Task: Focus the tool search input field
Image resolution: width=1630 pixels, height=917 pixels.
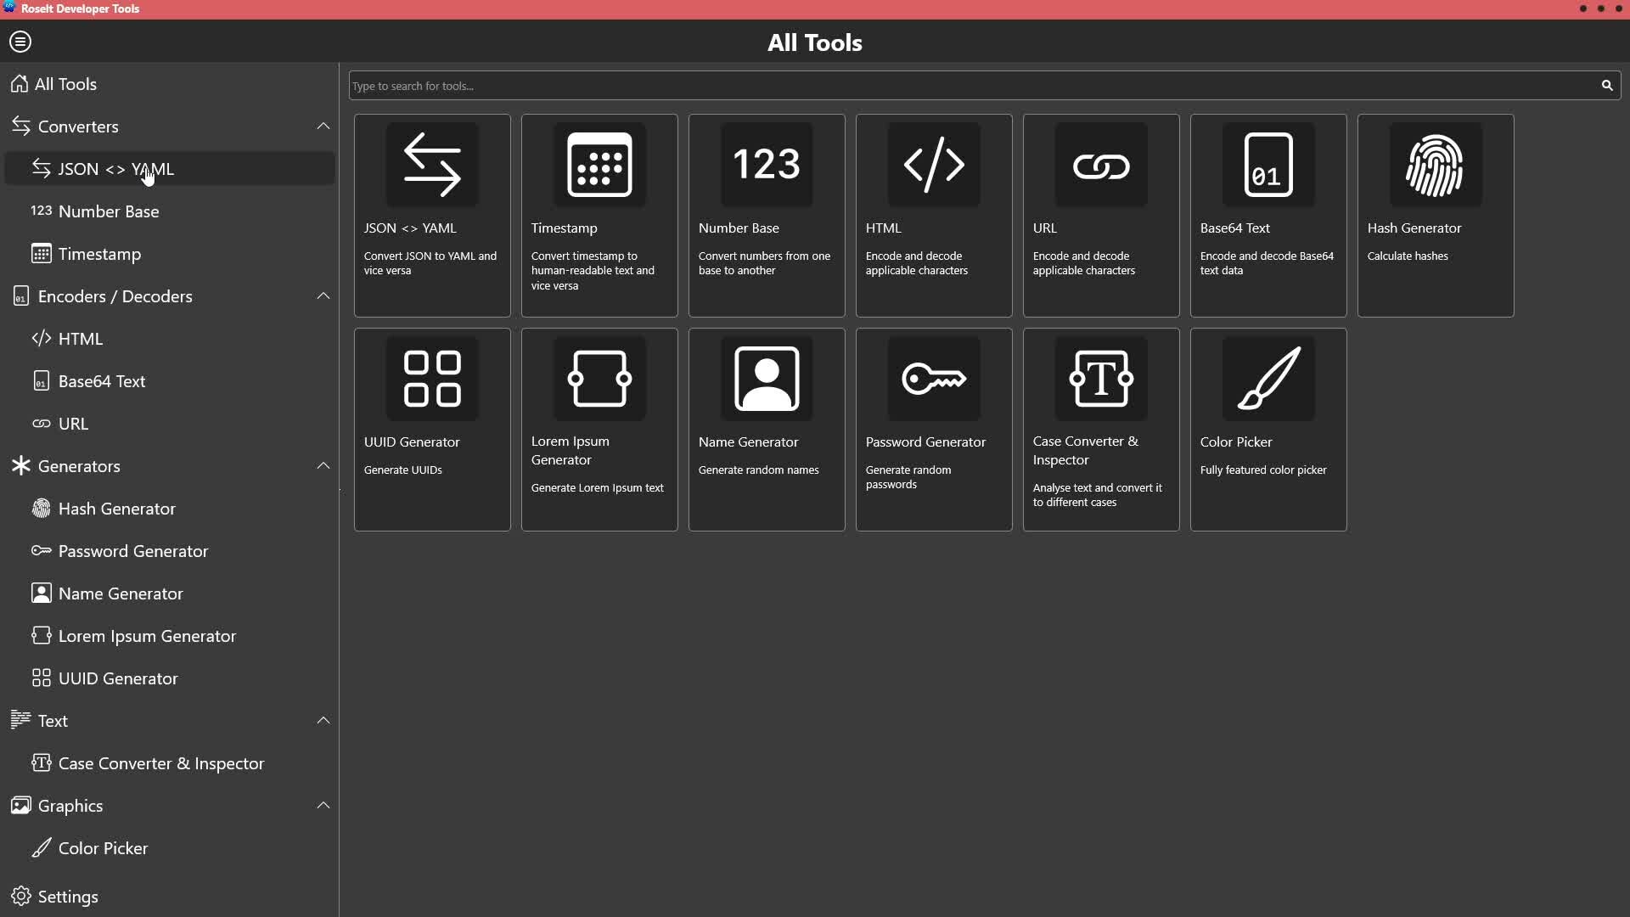Action: pos(968,86)
